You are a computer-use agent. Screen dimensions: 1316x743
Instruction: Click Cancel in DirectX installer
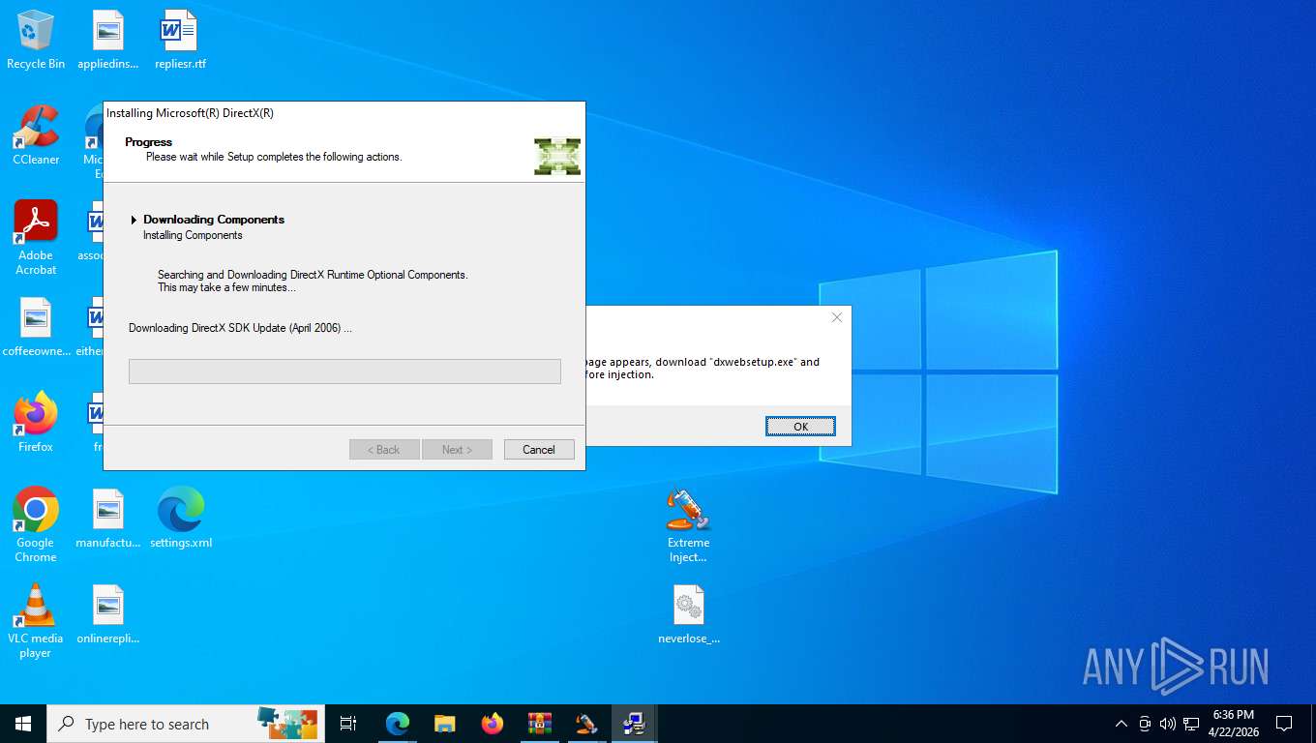[539, 450]
